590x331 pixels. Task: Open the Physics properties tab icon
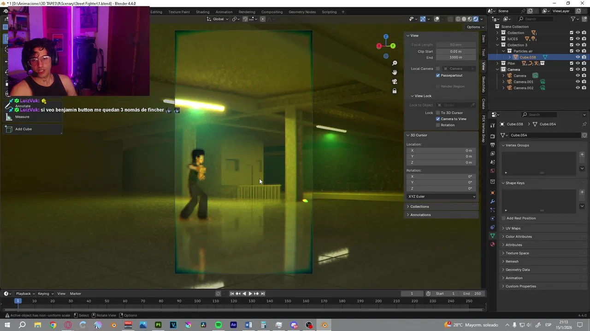pos(492,218)
